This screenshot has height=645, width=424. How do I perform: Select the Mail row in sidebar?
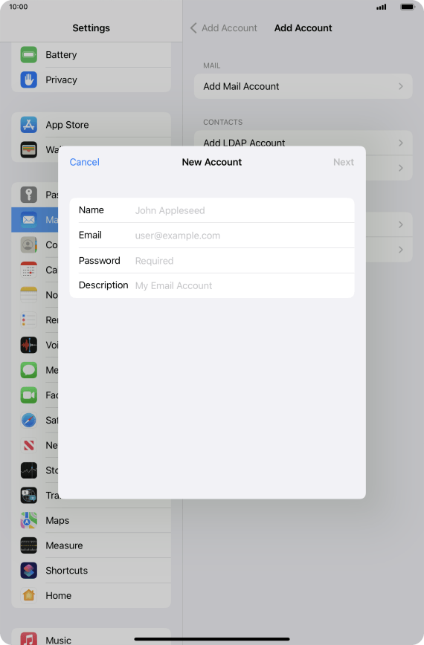point(35,220)
